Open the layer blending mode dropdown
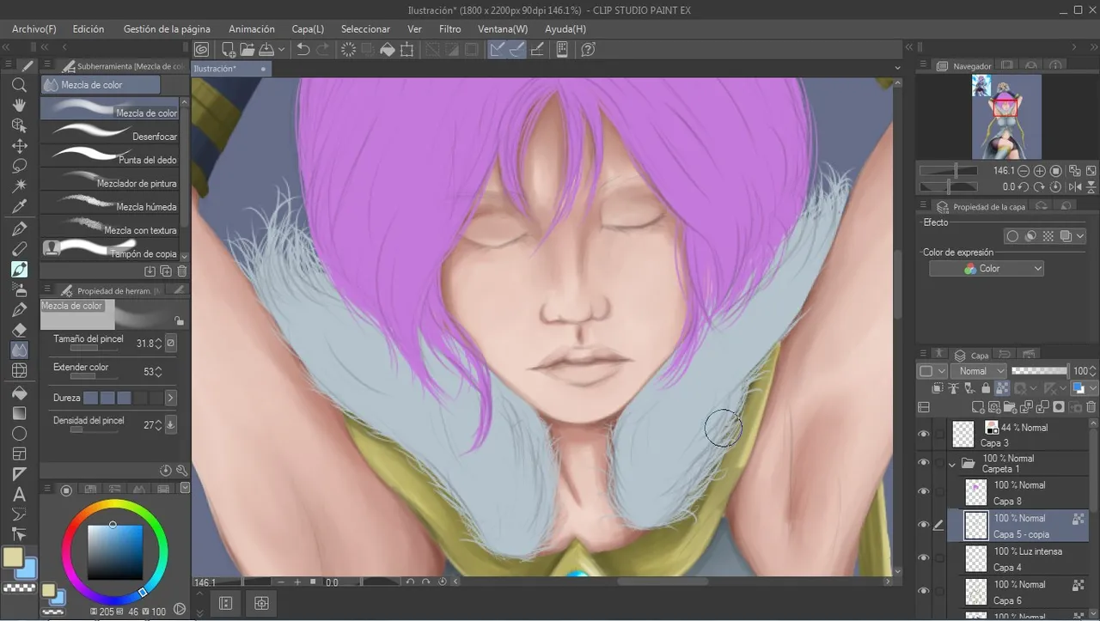The image size is (1100, 621). (977, 371)
